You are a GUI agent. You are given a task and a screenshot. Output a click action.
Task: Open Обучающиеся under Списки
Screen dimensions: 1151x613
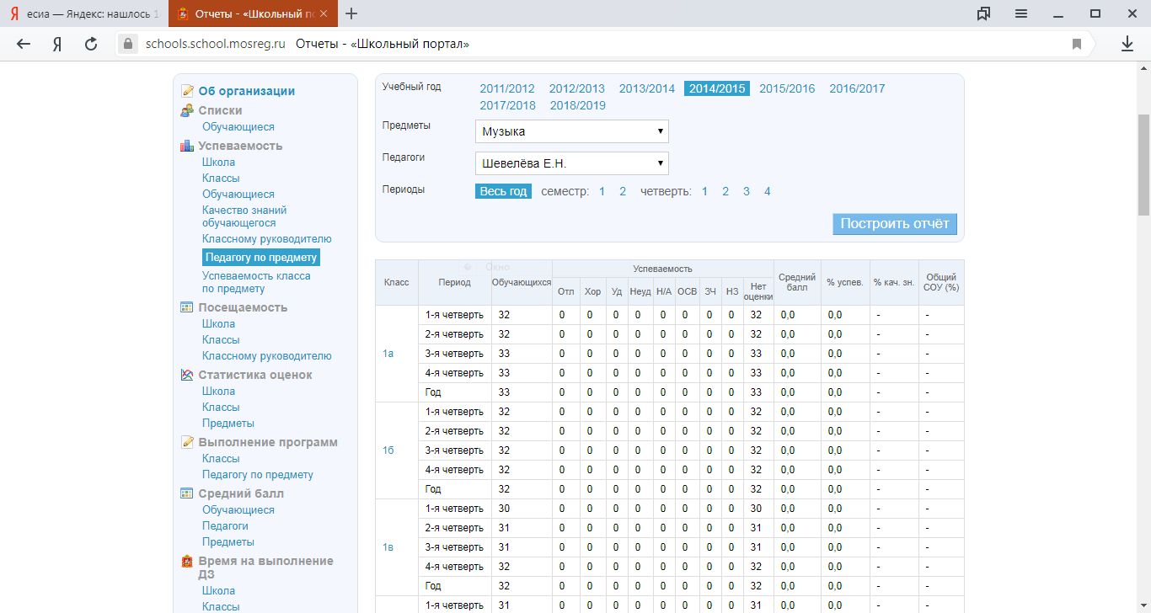(x=238, y=126)
